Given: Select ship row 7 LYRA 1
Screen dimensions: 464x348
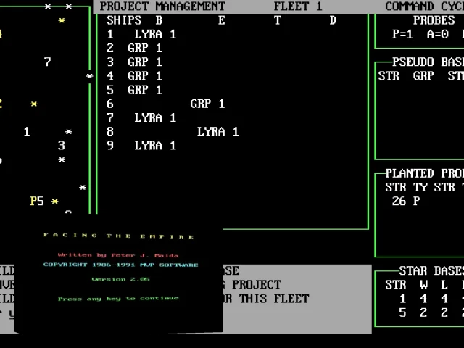Looking at the screenshot, I should 141,117.
